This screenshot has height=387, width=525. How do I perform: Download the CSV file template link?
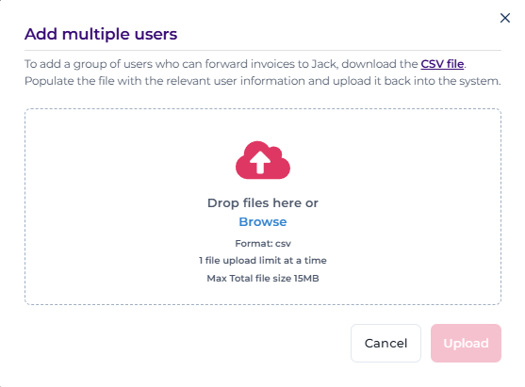tap(442, 63)
